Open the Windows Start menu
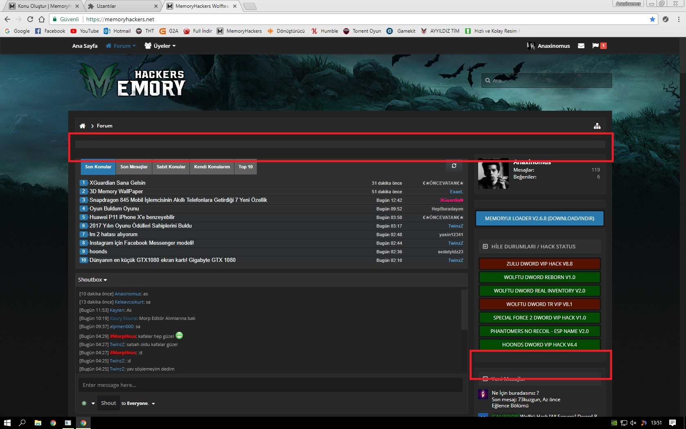Image resolution: width=686 pixels, height=429 pixels. click(7, 423)
